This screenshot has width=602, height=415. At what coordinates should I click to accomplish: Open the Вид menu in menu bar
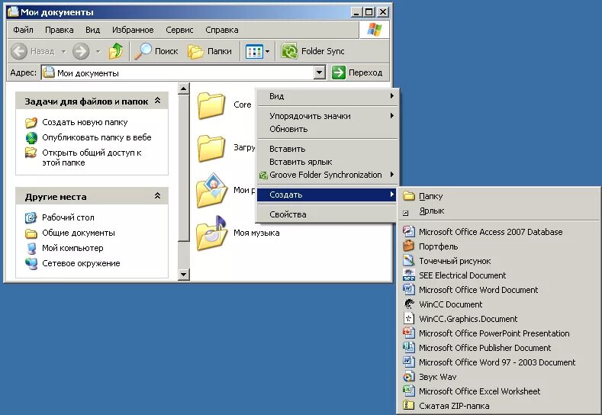92,30
